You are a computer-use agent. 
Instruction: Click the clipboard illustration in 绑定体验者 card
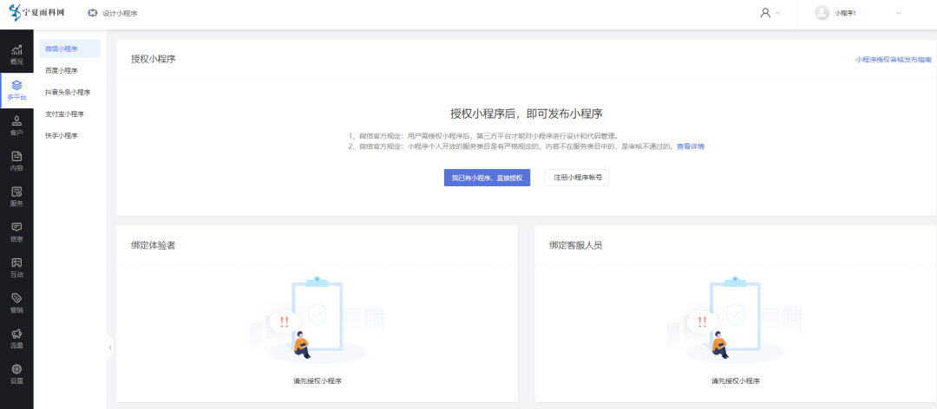(317, 320)
